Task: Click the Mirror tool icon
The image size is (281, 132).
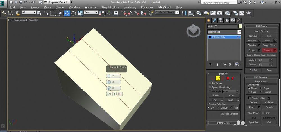Action: click(x=185, y=13)
